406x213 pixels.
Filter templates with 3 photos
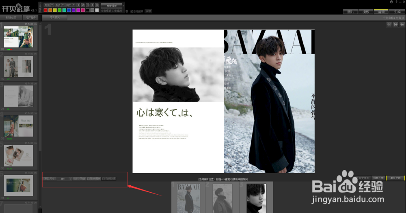(x=88, y=5)
